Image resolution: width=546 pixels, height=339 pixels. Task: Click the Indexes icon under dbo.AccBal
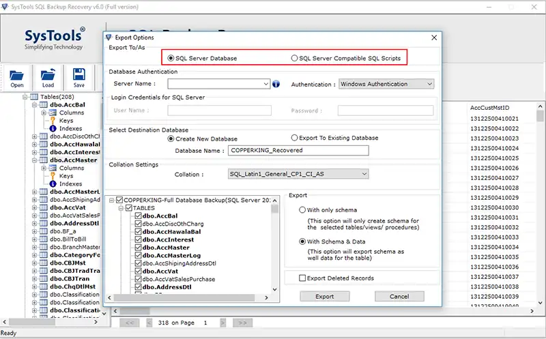53,128
